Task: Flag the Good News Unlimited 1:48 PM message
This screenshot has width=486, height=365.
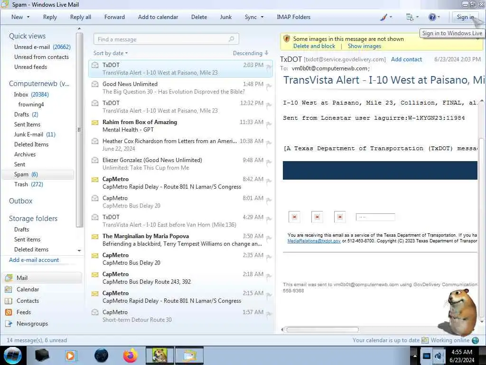Action: [x=269, y=86]
